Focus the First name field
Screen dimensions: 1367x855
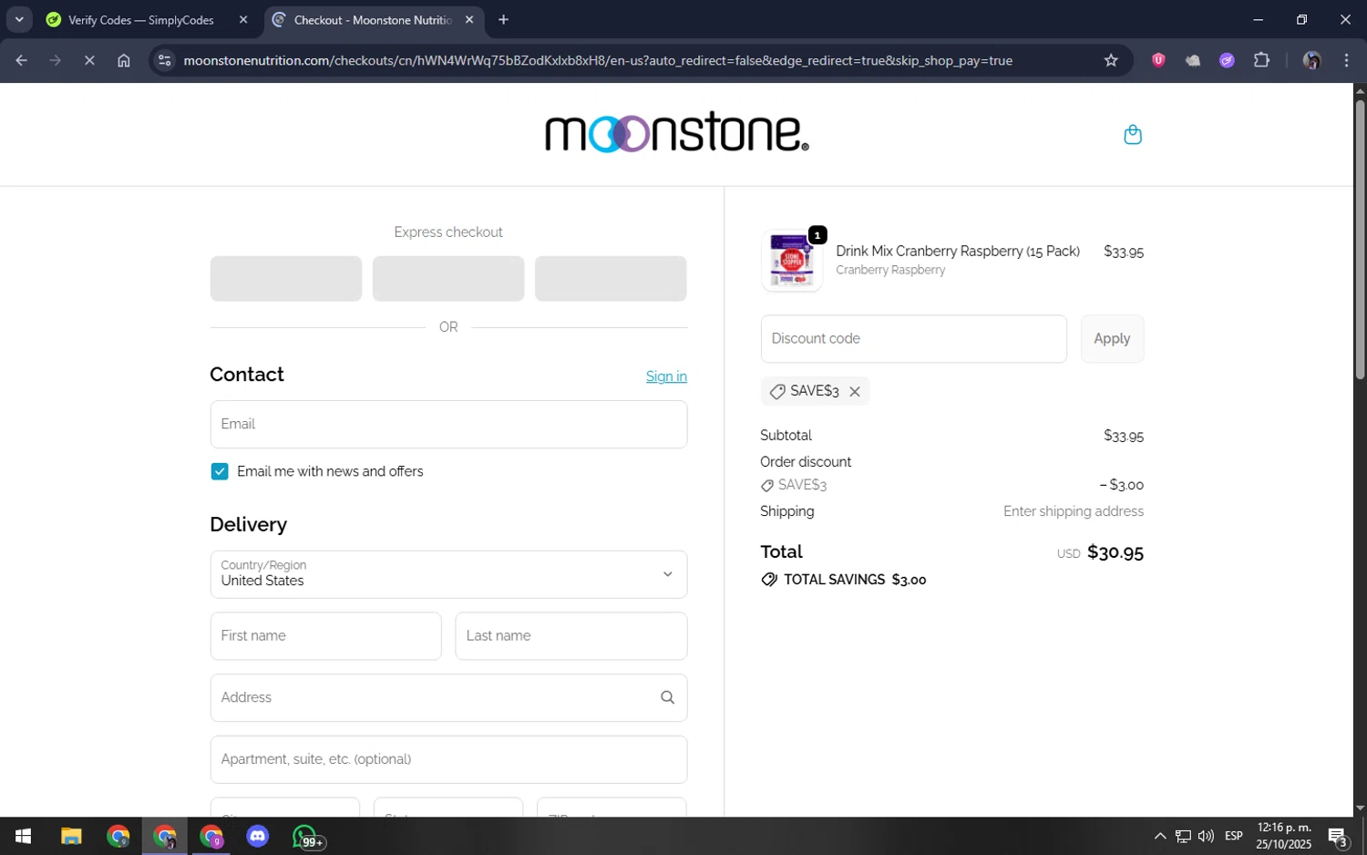pyautogui.click(x=325, y=636)
